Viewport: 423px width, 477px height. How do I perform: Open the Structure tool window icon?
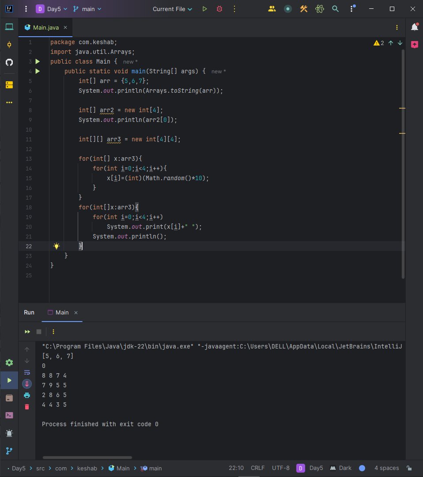coord(9,85)
